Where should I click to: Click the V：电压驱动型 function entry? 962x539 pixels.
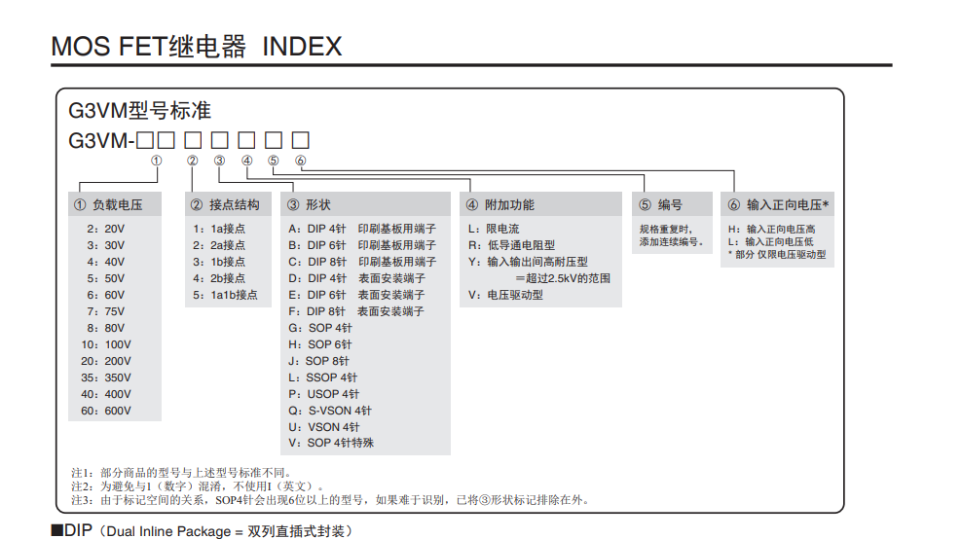click(x=505, y=295)
